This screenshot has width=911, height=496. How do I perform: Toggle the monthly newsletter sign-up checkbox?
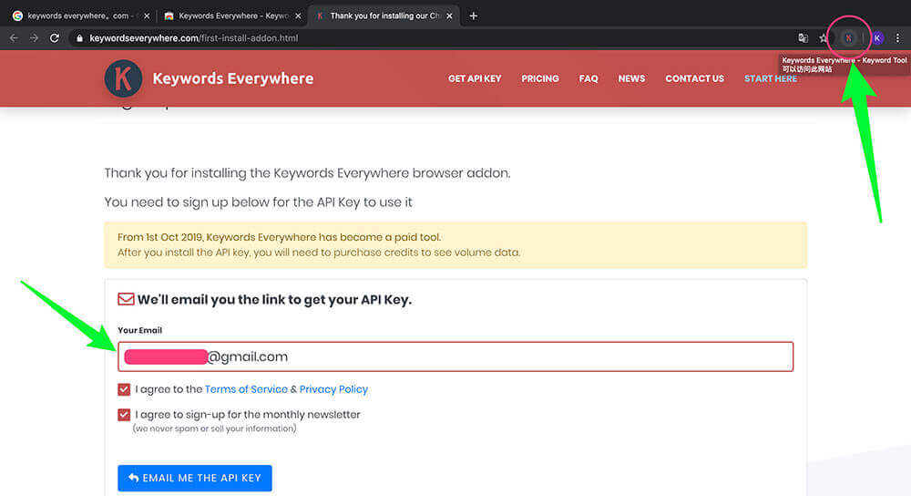(x=124, y=415)
